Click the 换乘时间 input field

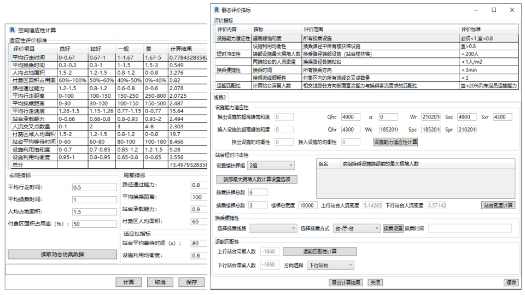click(470, 228)
